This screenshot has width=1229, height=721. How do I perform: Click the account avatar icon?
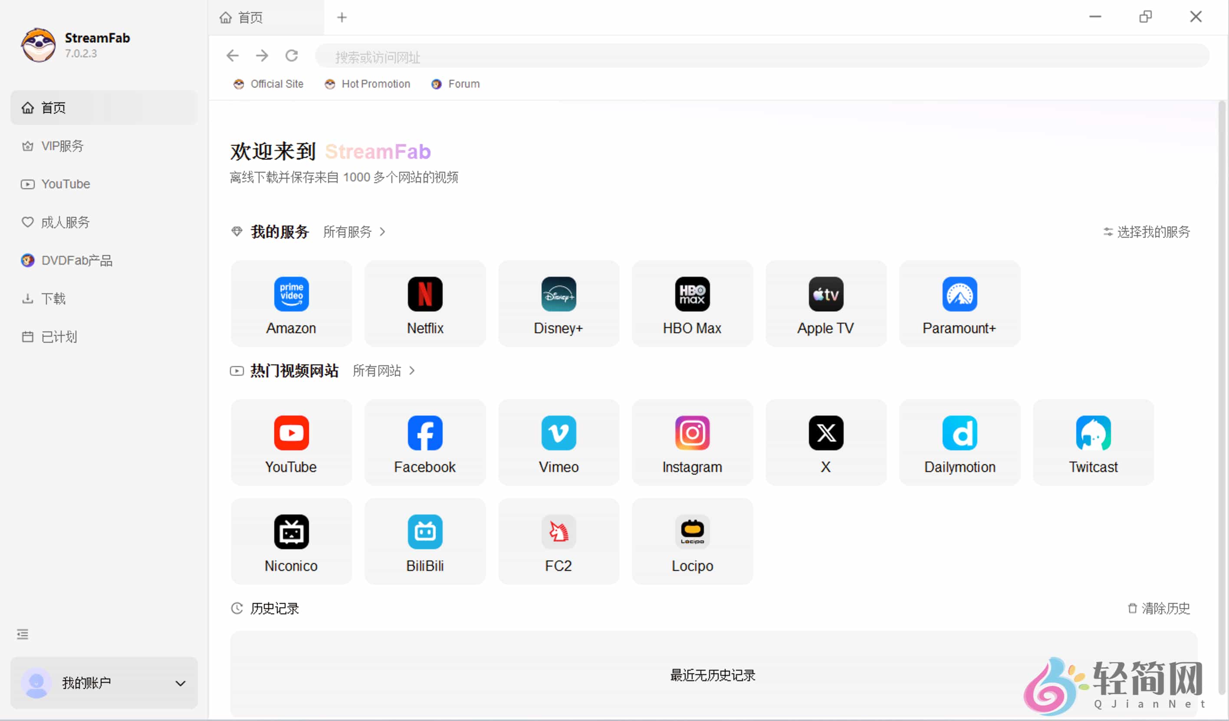pos(36,683)
